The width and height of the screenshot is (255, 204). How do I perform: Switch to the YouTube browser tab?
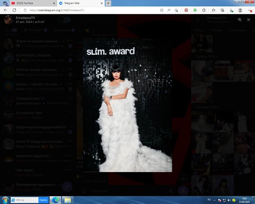coord(34,3)
